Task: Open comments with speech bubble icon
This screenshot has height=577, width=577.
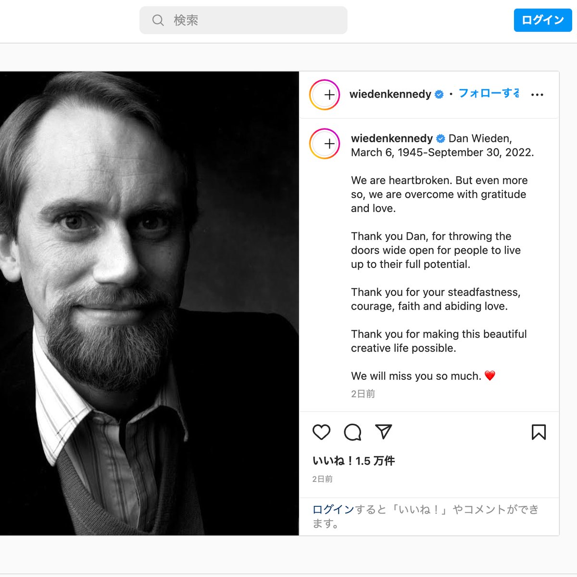Action: coord(352,432)
